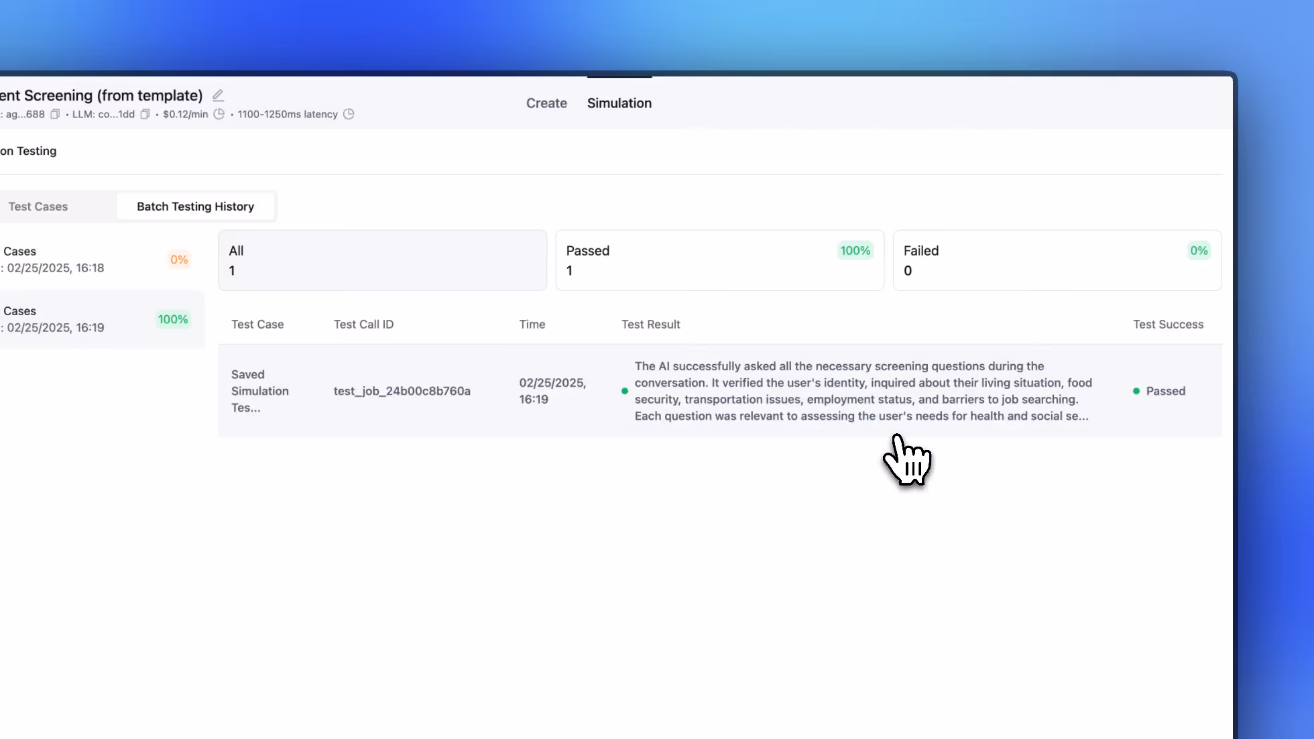Click the Test Success column header
1314x739 pixels.
(x=1168, y=325)
